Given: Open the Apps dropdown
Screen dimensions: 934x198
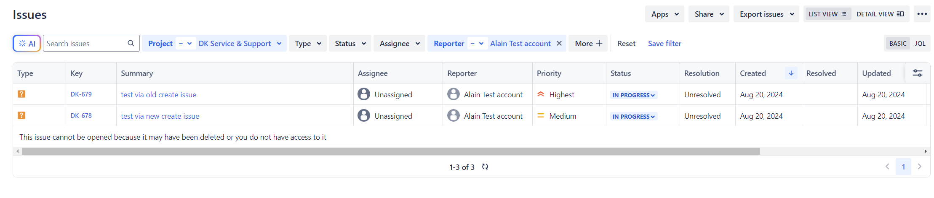Looking at the screenshot, I should pyautogui.click(x=664, y=14).
